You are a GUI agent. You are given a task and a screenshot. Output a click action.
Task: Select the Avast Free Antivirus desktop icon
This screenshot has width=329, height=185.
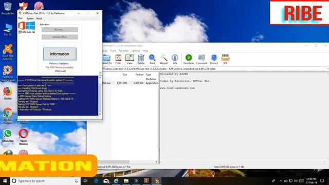click(8, 52)
